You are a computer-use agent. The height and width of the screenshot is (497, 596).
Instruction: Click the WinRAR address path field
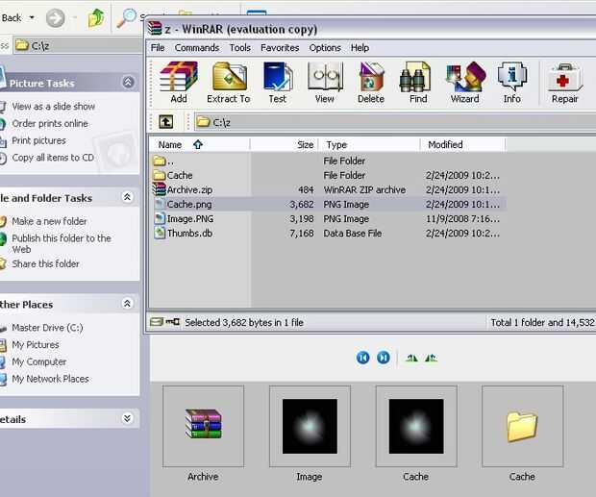click(395, 122)
